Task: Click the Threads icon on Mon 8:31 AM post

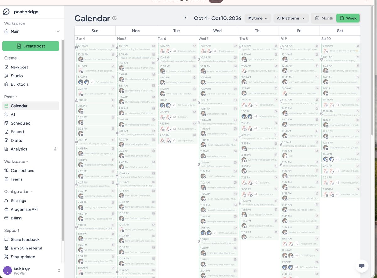Action: coord(117,48)
